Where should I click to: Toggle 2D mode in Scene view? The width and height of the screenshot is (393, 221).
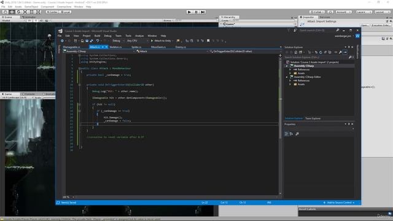point(29,20)
